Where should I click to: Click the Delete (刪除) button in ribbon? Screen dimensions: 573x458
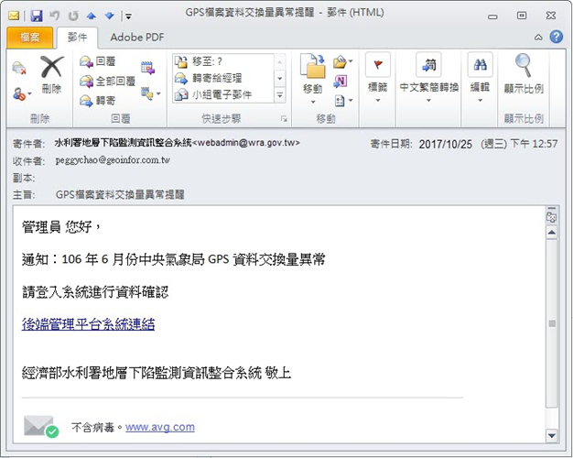pos(51,74)
